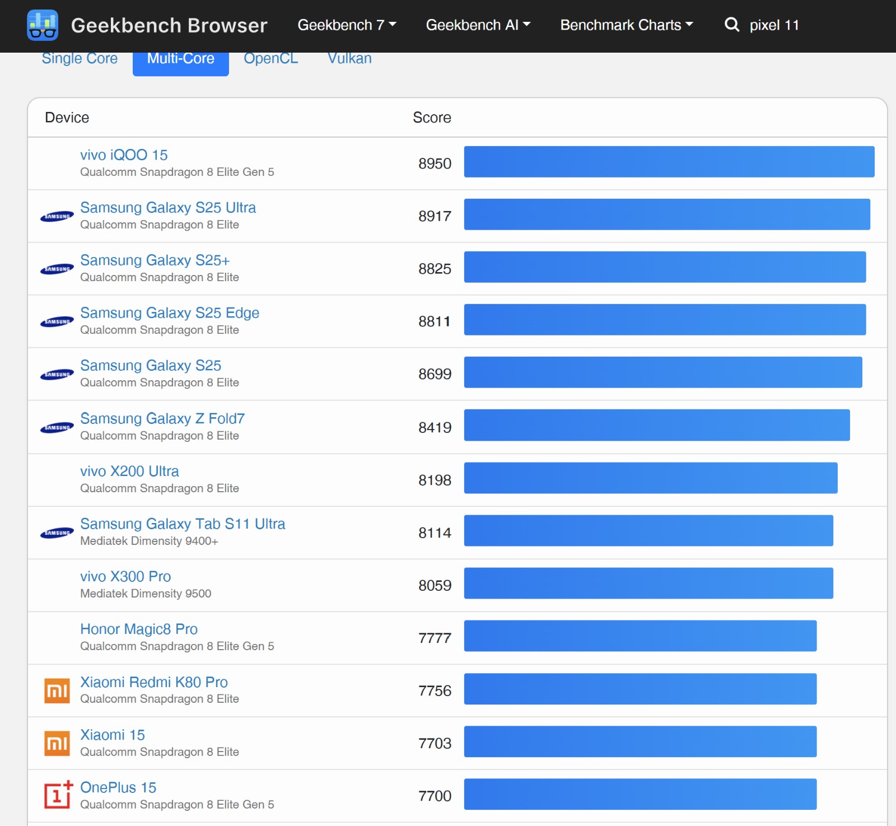Click the search magnifier icon
This screenshot has width=896, height=826.
point(732,25)
